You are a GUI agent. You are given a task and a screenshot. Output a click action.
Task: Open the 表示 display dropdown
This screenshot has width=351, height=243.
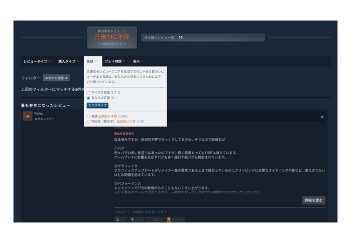(x=138, y=62)
